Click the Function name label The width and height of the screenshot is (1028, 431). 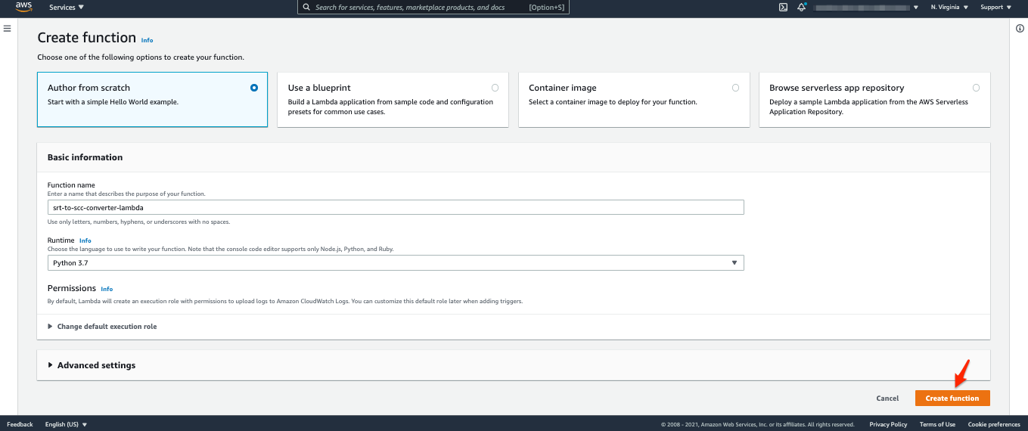pos(71,185)
